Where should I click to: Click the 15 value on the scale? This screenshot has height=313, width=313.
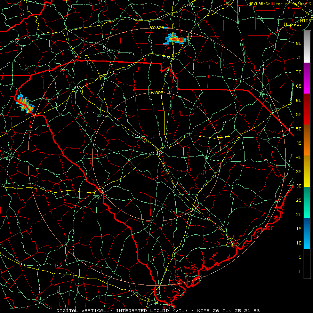(x=299, y=229)
